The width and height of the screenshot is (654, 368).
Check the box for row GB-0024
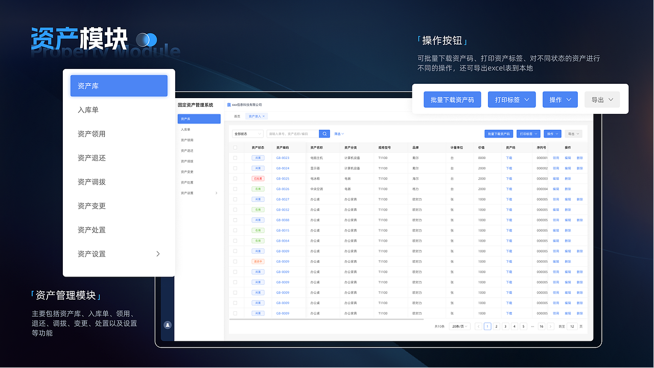(235, 168)
